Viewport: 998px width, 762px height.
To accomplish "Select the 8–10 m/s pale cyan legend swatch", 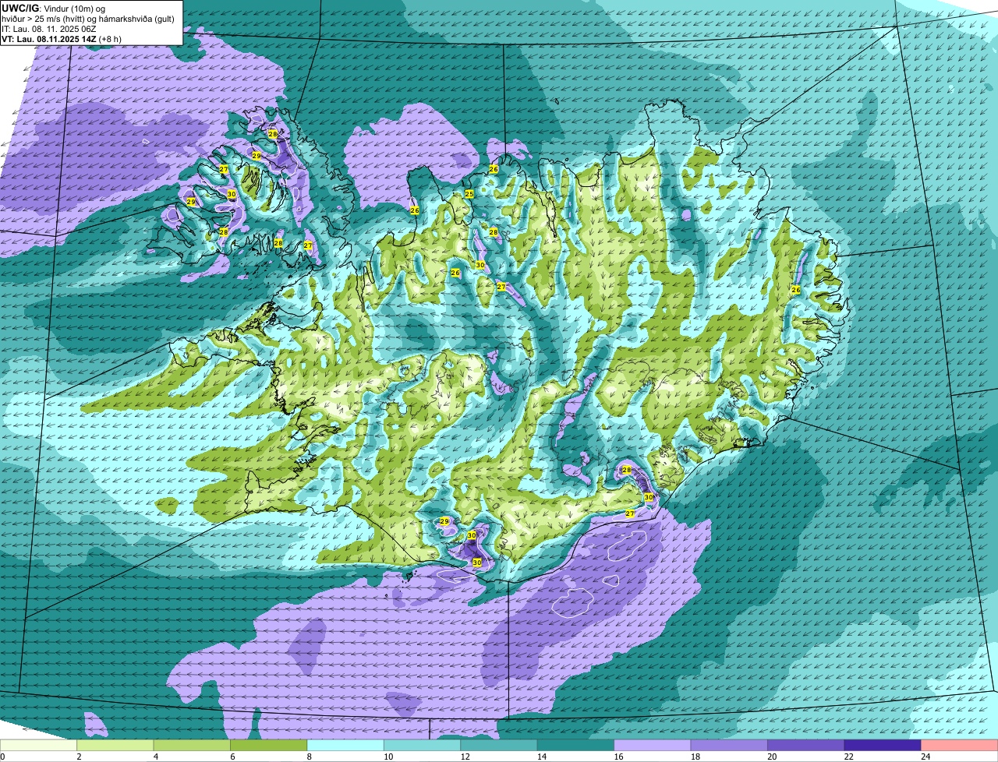I will pos(345,745).
